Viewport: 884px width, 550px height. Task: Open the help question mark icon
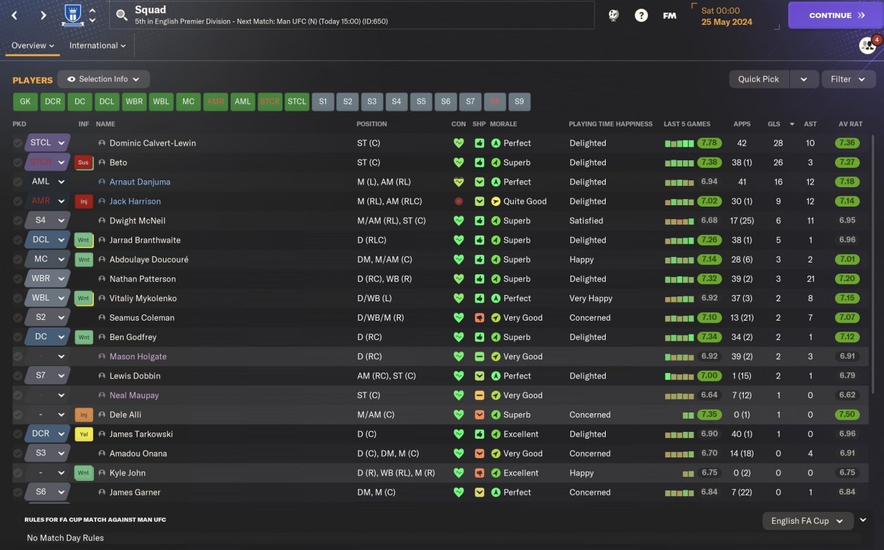tap(642, 15)
